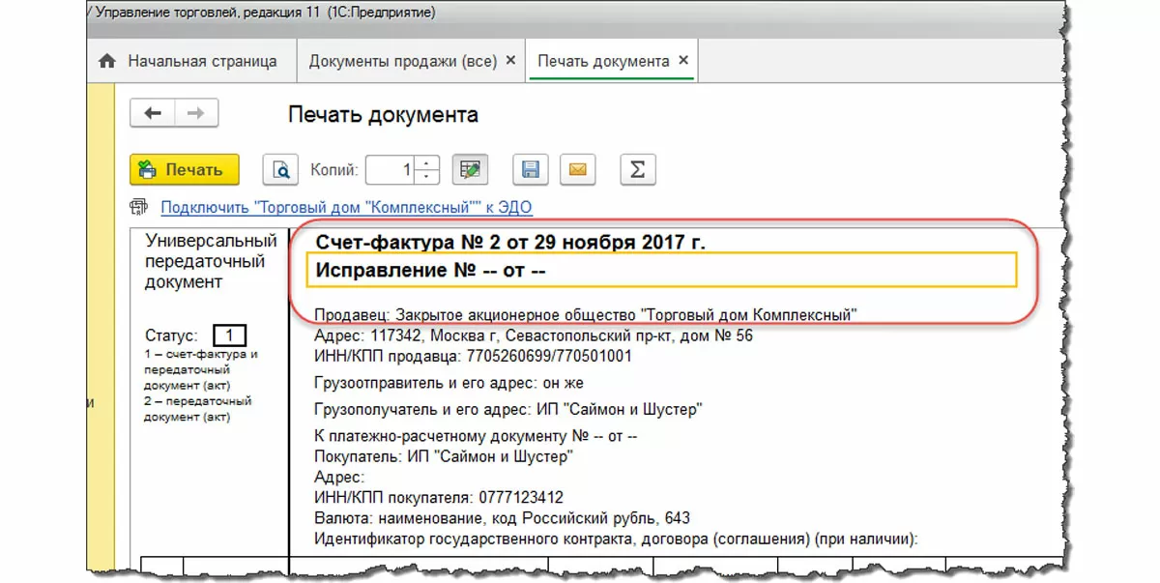Click the Валюта: Российский рубль, 643 line

503,518
